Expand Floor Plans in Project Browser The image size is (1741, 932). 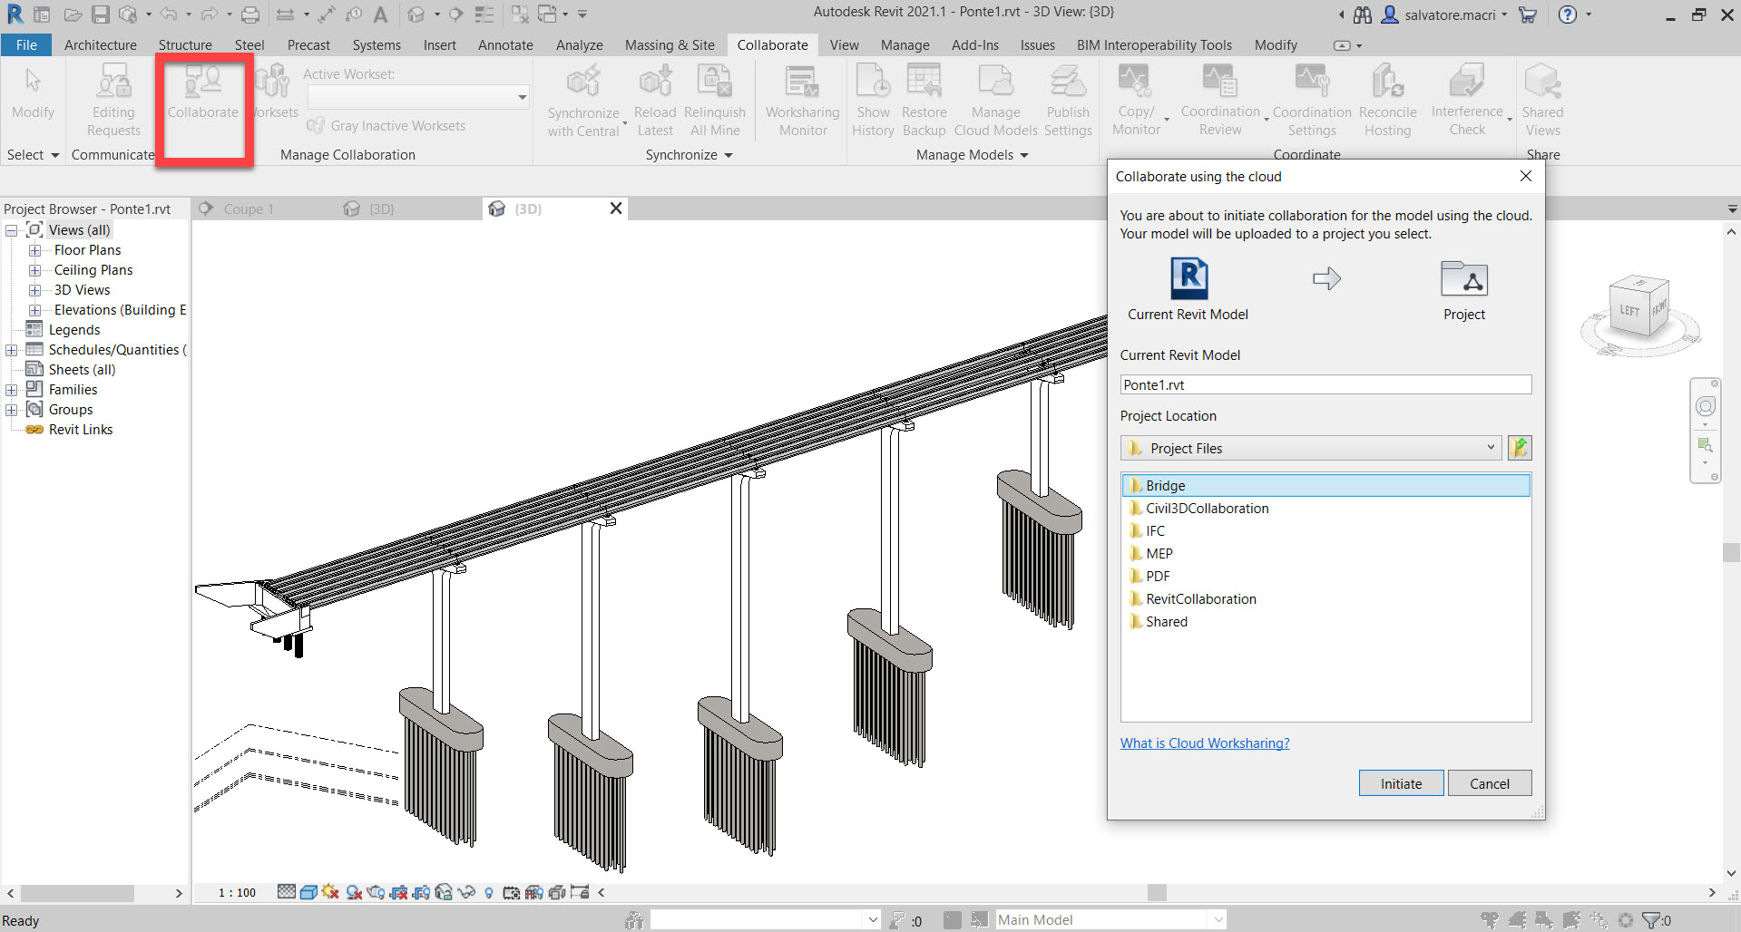coord(34,250)
